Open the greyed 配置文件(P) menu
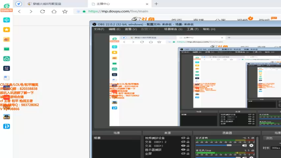This screenshot has width=281, height=158. (150, 29)
